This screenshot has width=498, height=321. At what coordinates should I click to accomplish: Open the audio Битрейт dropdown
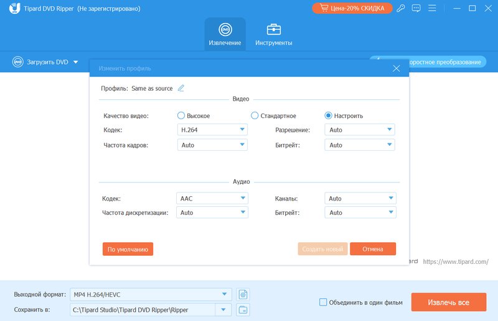pos(360,212)
